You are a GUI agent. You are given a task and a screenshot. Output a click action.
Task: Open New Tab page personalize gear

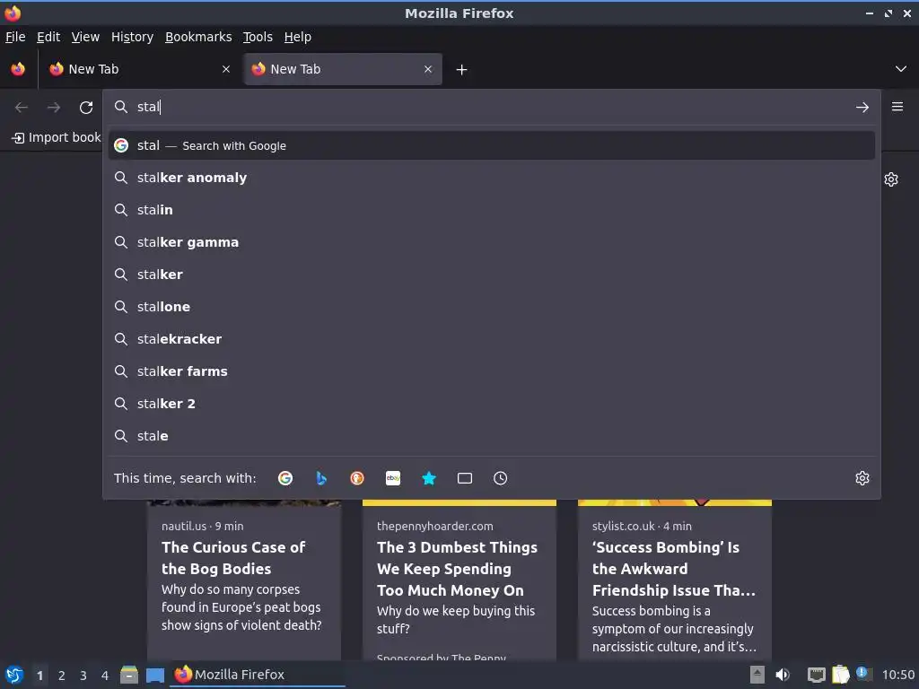coord(891,179)
